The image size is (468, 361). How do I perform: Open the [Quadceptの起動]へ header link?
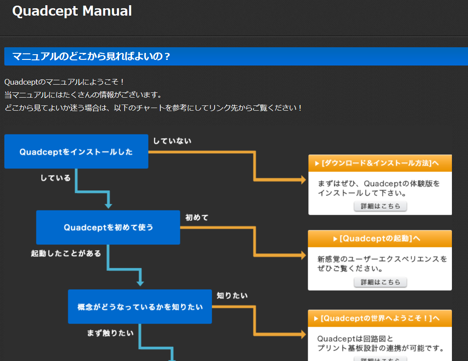[x=380, y=239]
